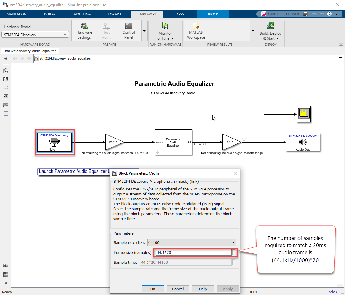345x295 pixels.
Task: Click the Frame size input field
Action: [193, 252]
